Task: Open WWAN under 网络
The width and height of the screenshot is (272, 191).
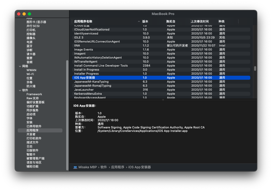Action: tap(31, 70)
